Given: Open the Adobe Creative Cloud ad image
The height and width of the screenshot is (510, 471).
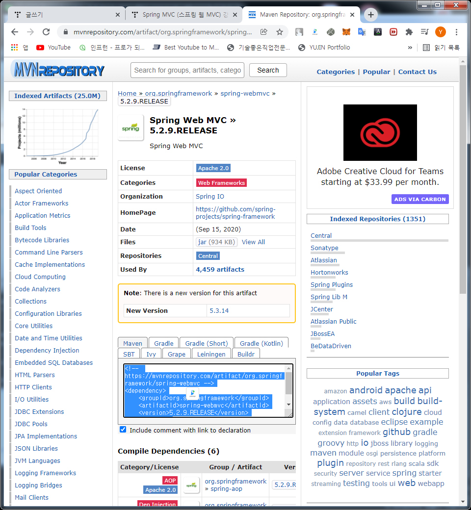Looking at the screenshot, I should pyautogui.click(x=380, y=132).
